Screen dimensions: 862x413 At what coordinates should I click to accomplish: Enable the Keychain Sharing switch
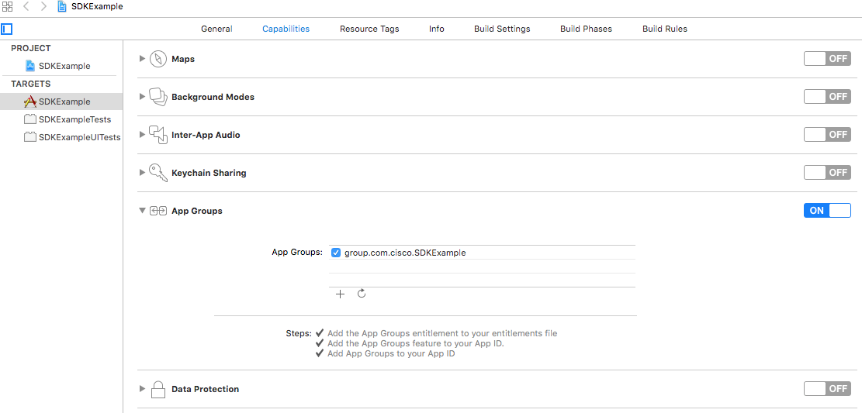coord(827,173)
